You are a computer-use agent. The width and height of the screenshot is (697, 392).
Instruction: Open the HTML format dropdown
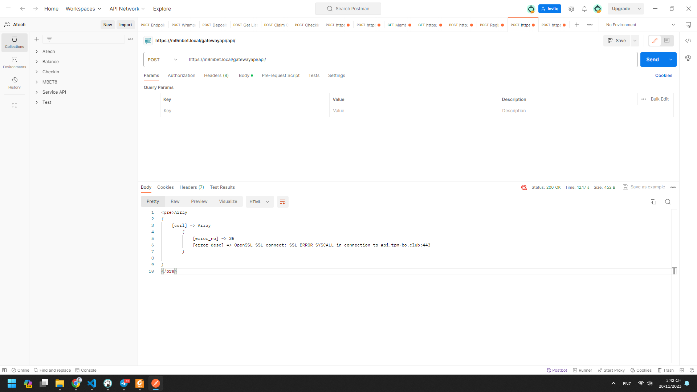[x=260, y=202]
